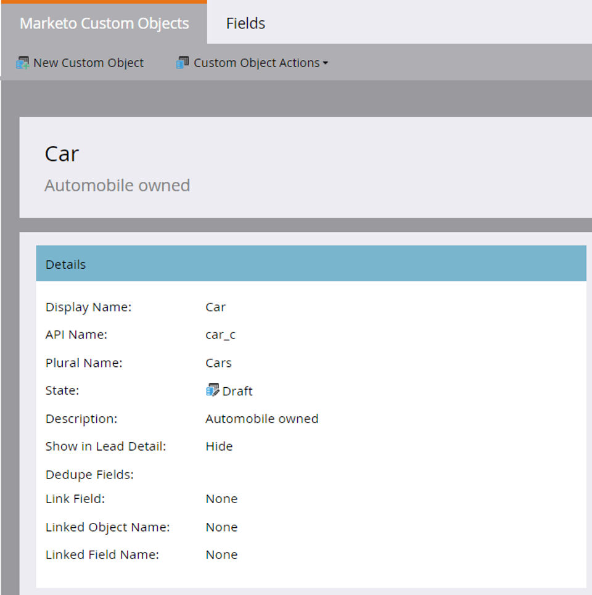The height and width of the screenshot is (595, 592).
Task: Click the Display Name value Car
Action: coord(216,308)
